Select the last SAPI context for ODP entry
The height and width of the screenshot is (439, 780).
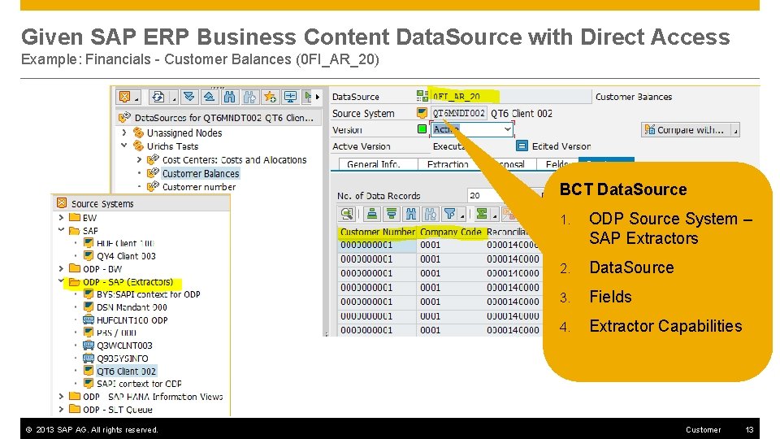tap(139, 384)
